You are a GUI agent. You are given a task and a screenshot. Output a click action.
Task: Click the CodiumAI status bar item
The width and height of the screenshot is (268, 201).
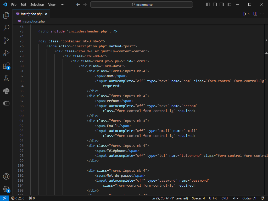pyautogui.click(x=249, y=198)
